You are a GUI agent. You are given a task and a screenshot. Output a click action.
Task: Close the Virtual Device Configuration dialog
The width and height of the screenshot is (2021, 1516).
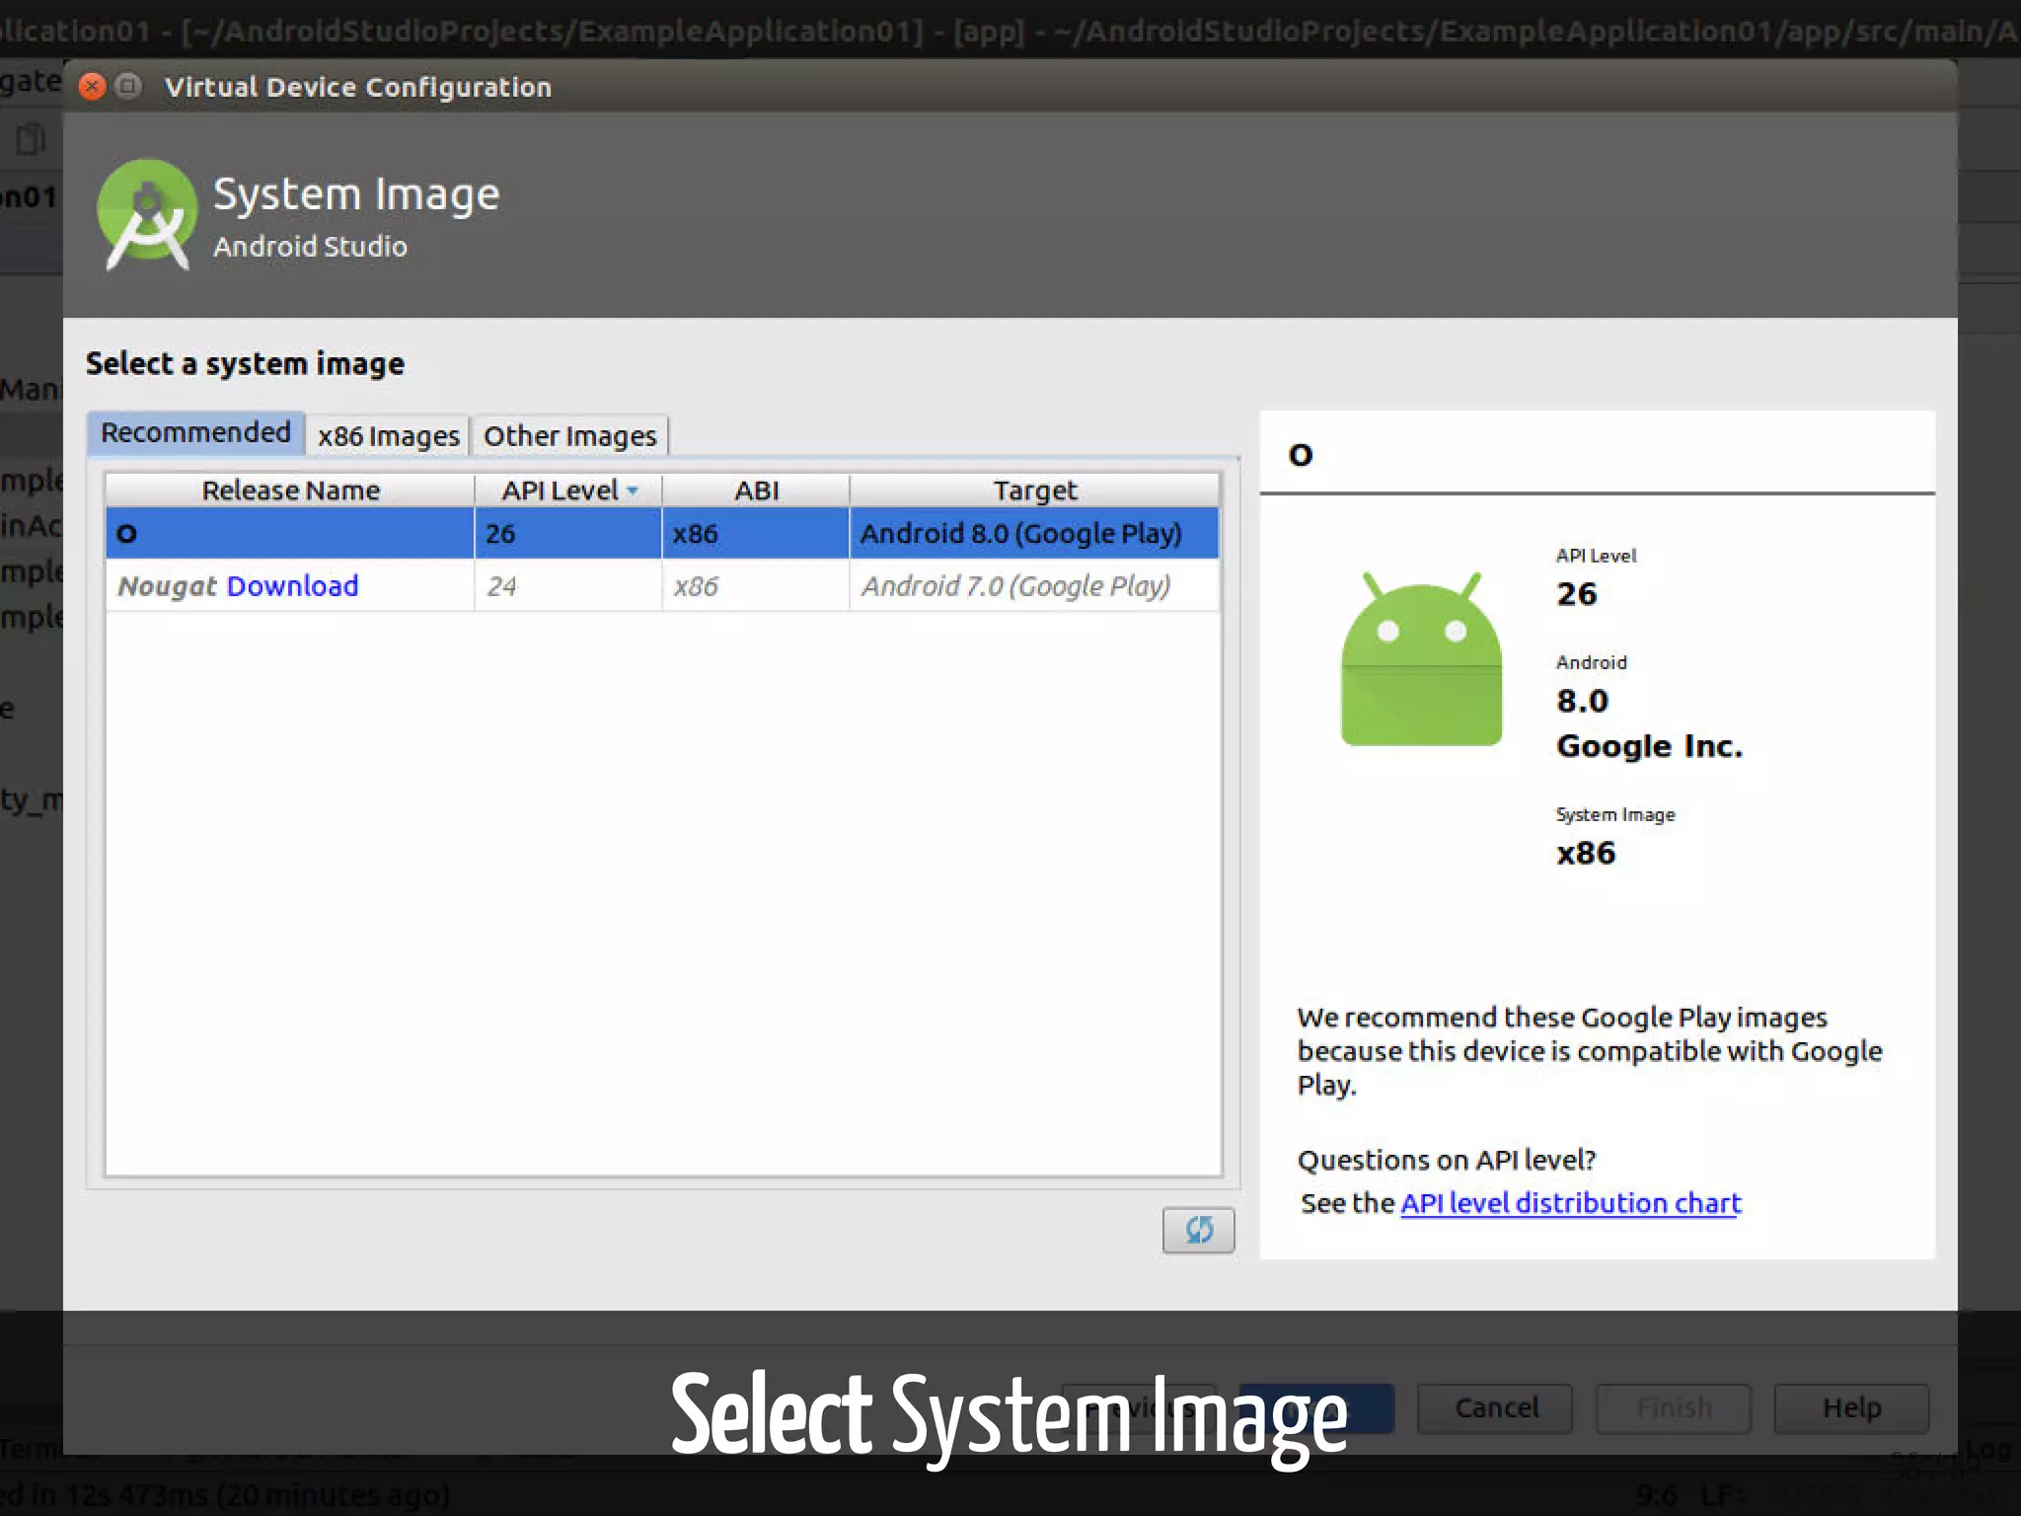click(92, 87)
